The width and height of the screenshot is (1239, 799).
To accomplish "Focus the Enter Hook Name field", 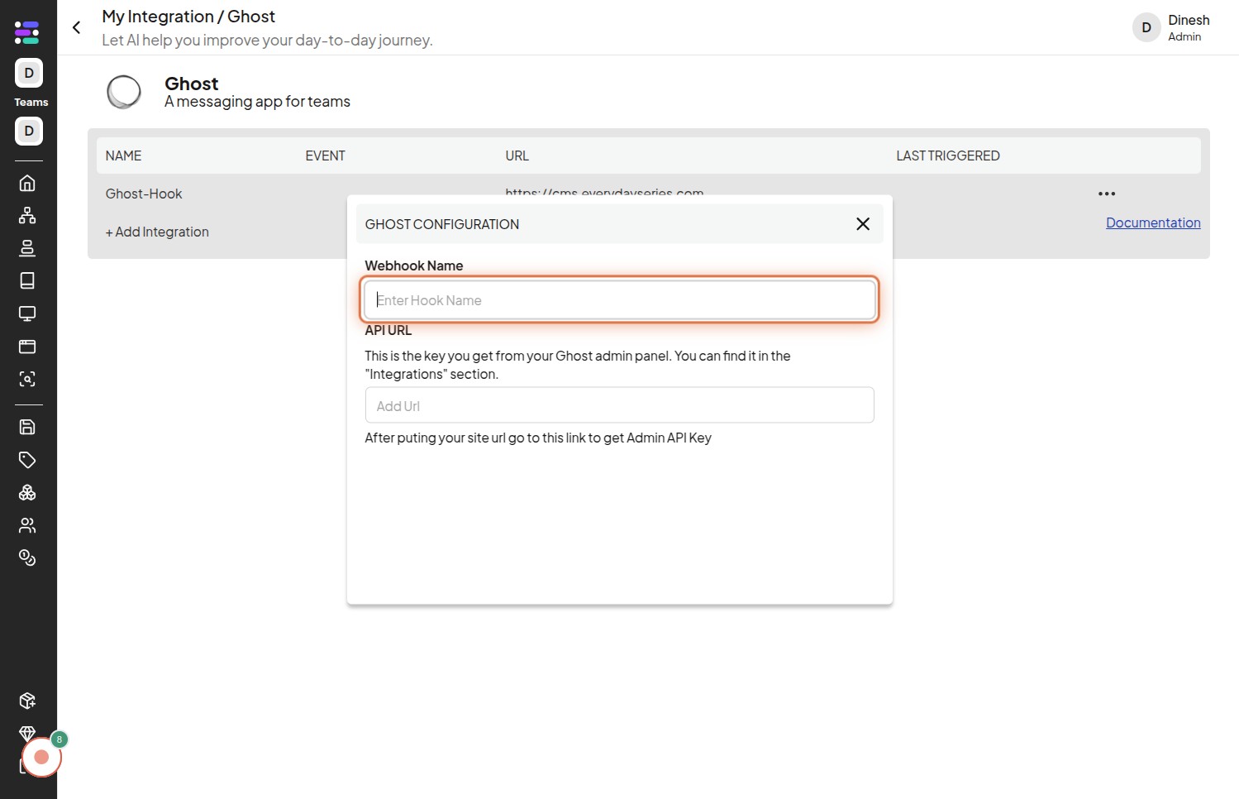I will click(x=620, y=299).
